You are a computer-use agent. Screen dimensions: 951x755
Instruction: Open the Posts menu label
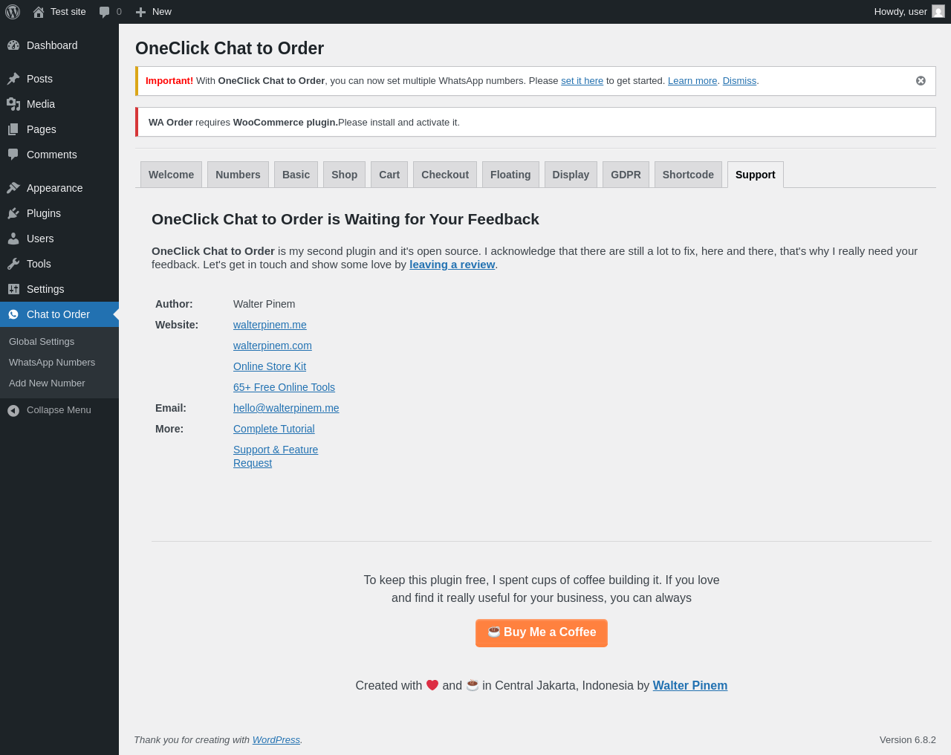(39, 79)
